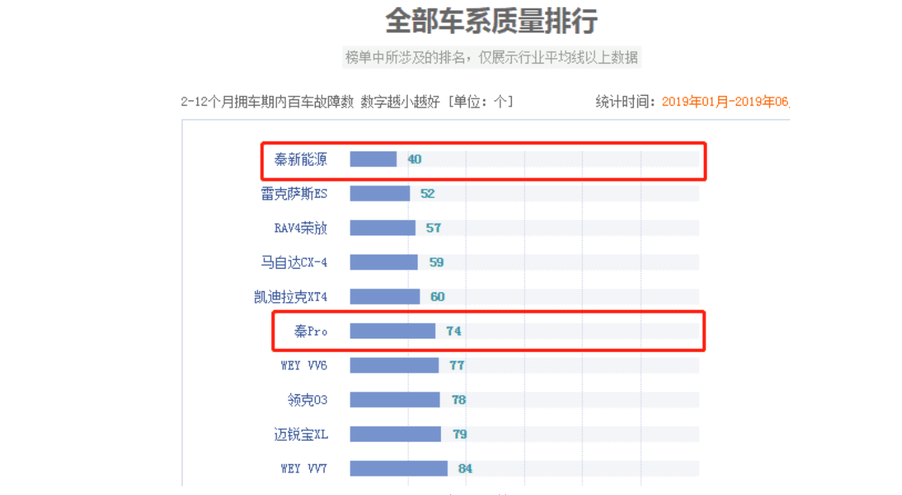Click the 雷克萨斯ES car label
The width and height of the screenshot is (902, 495).
point(294,194)
